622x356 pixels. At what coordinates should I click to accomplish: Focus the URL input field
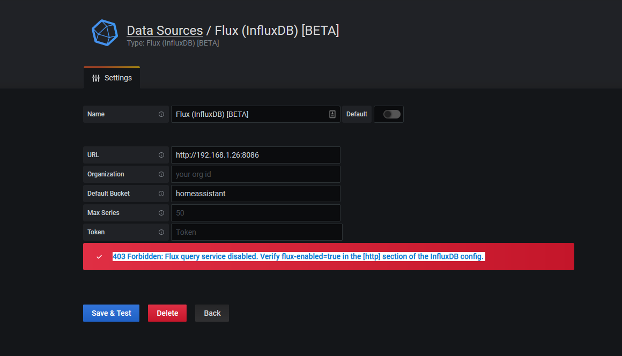coord(255,155)
